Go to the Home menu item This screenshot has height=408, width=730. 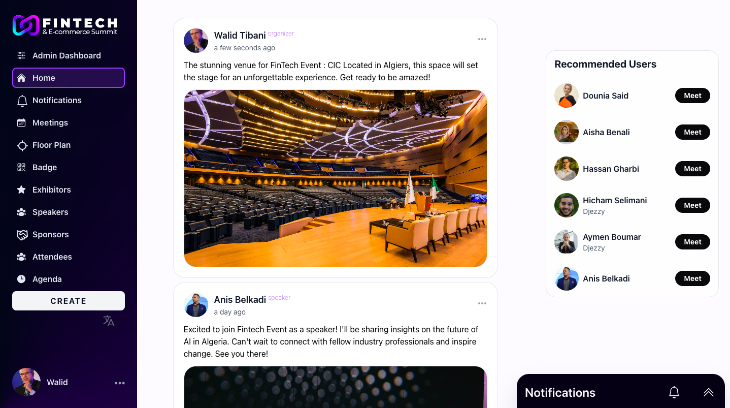[69, 78]
